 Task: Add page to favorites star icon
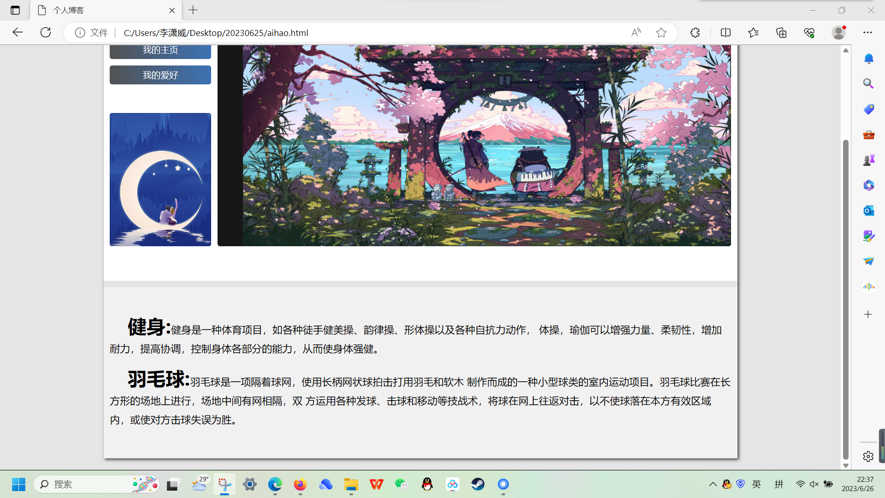[661, 32]
